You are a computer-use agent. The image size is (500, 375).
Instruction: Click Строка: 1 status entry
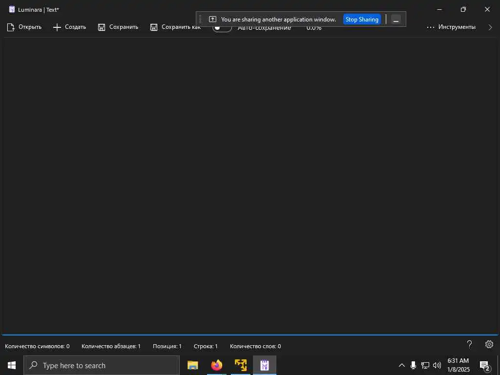click(x=206, y=346)
